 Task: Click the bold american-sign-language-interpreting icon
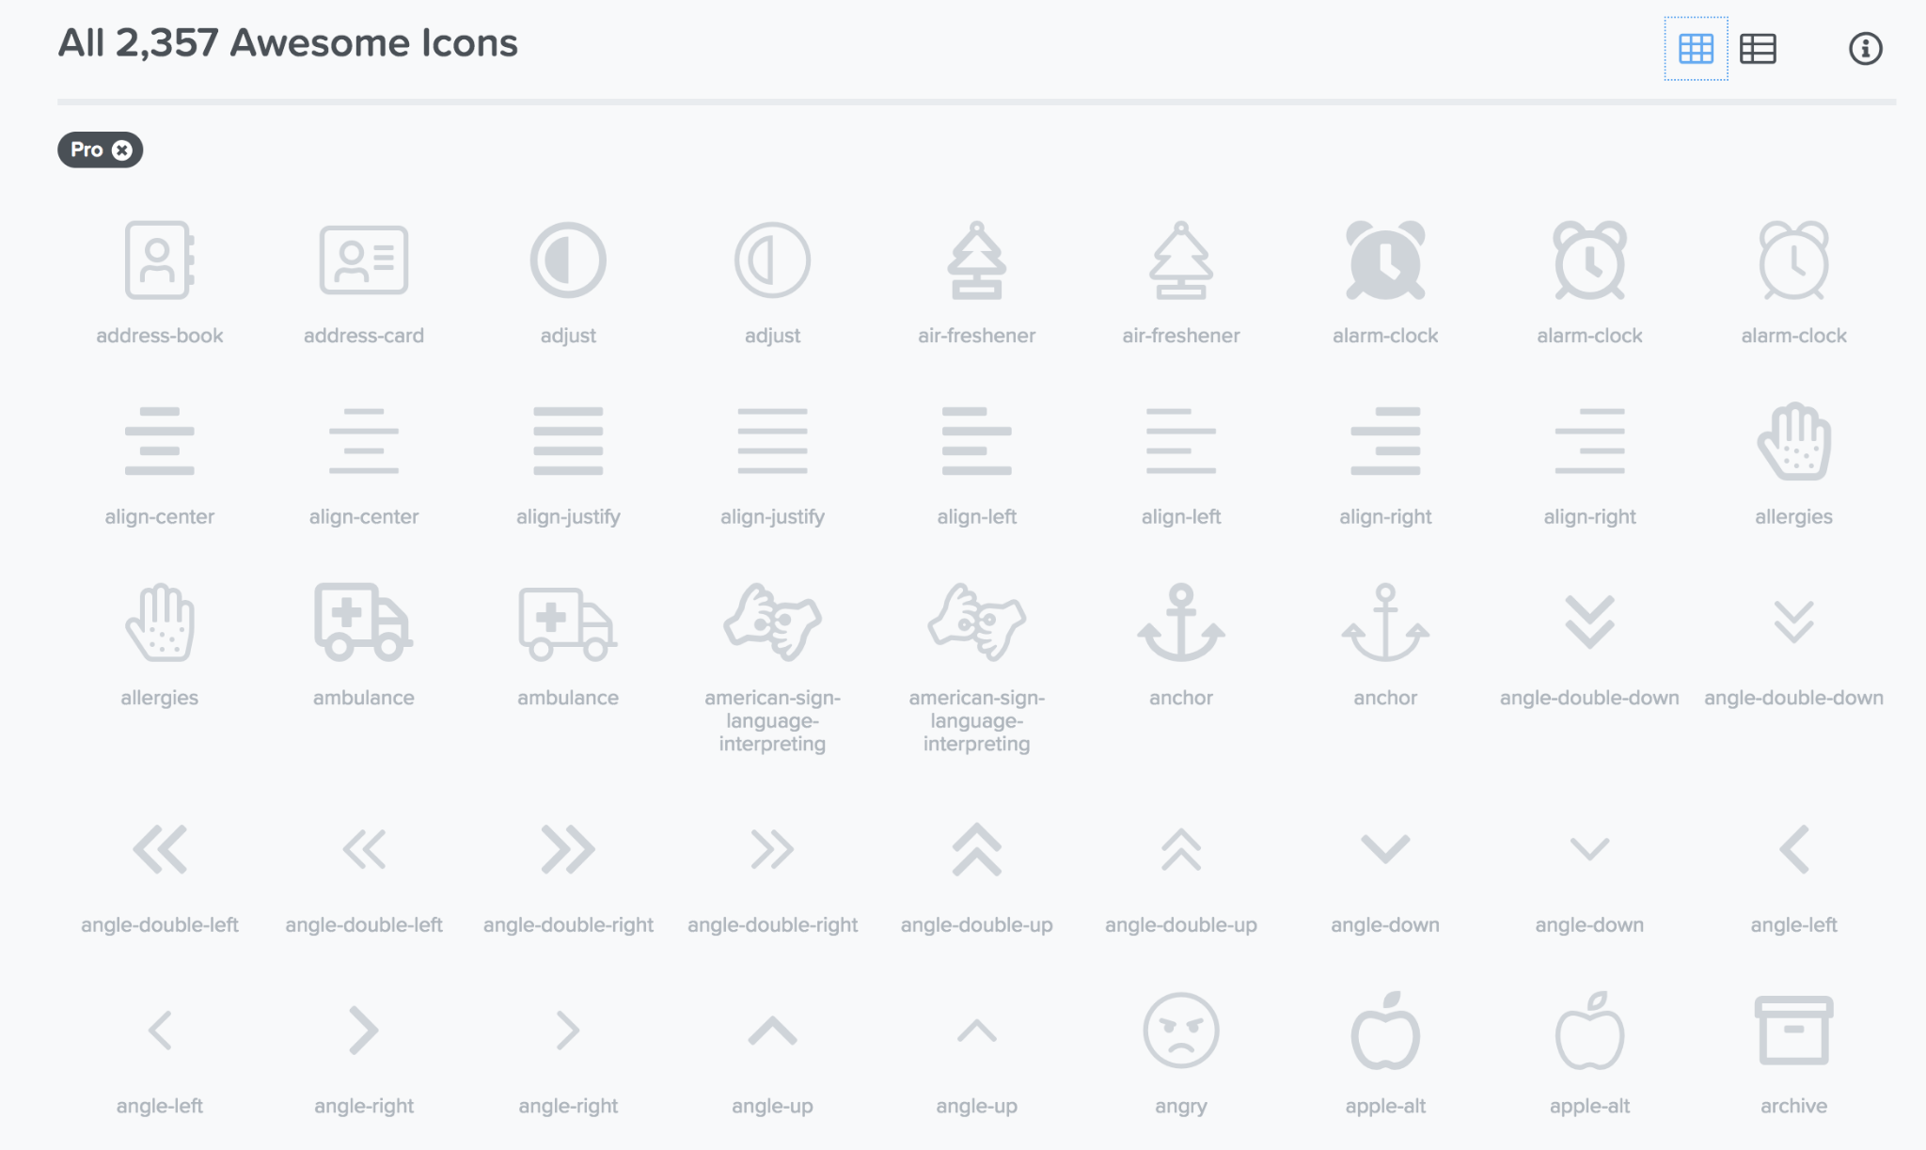[771, 622]
